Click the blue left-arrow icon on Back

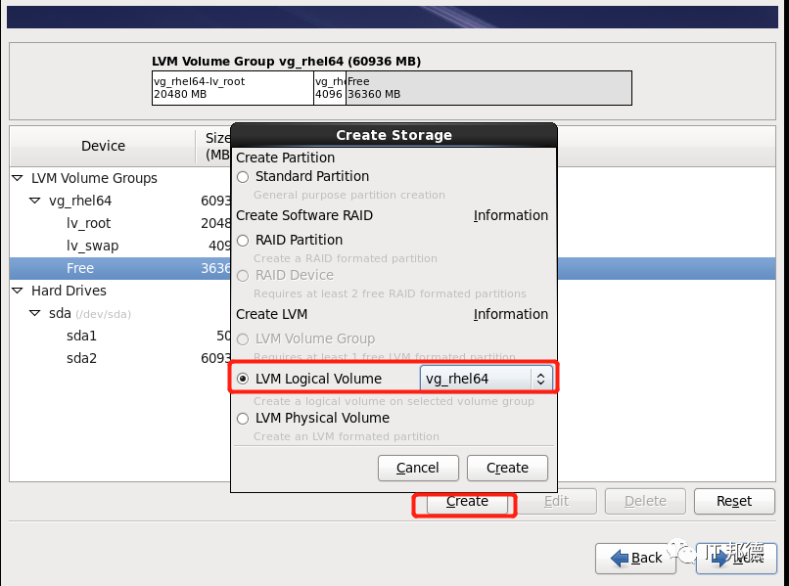point(620,559)
